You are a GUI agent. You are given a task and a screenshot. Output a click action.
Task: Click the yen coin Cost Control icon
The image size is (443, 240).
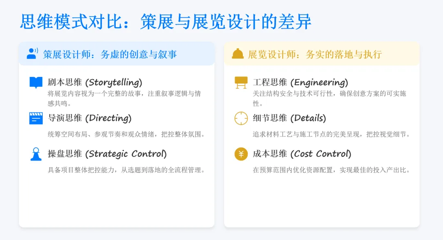pos(241,154)
